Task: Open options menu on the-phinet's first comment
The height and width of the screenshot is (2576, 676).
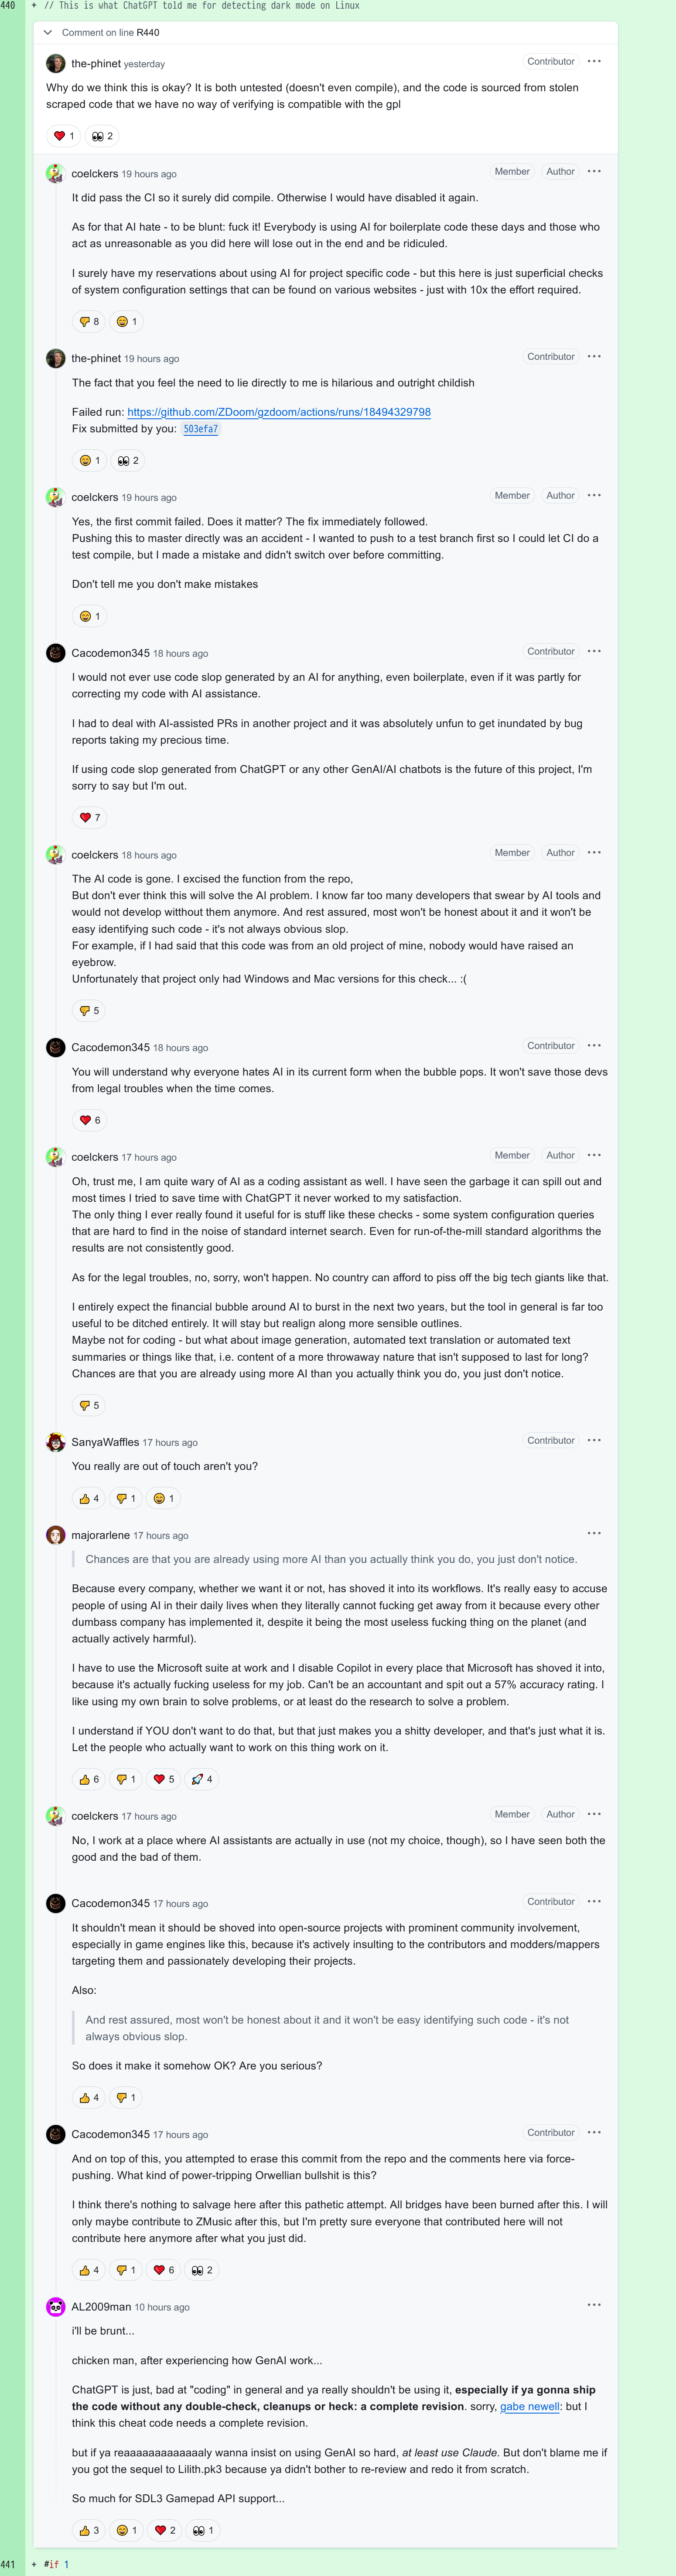Action: pos(594,62)
